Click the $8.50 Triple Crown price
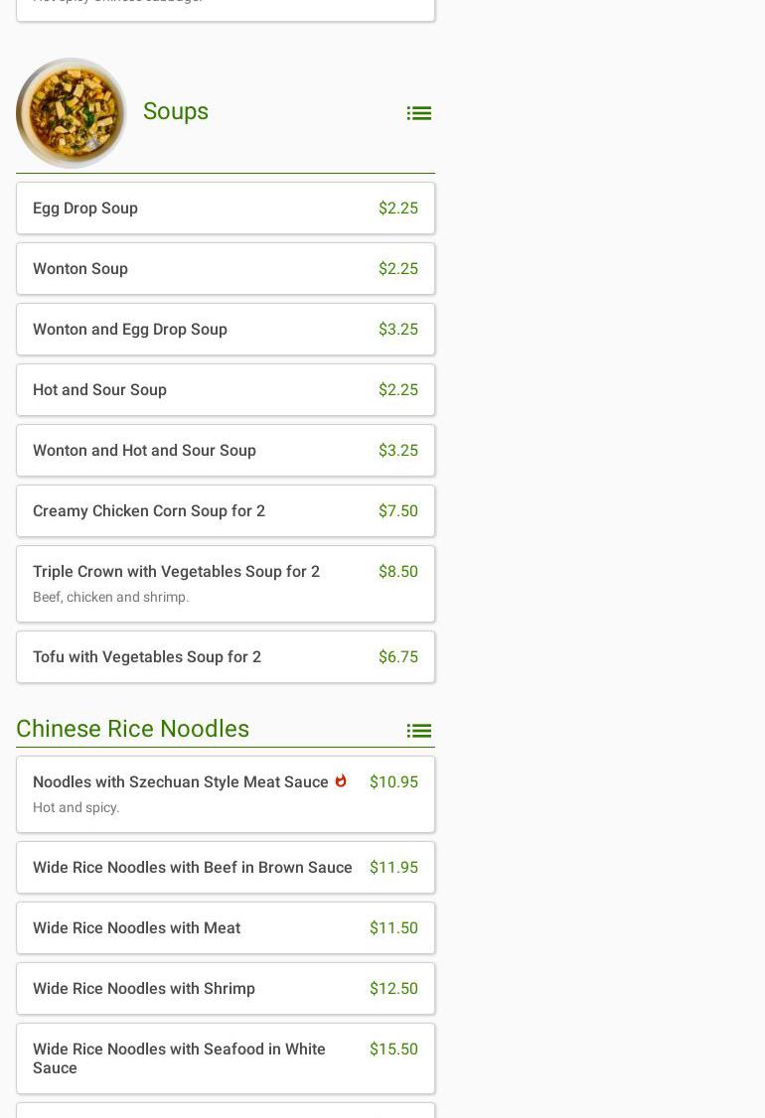 click(397, 572)
